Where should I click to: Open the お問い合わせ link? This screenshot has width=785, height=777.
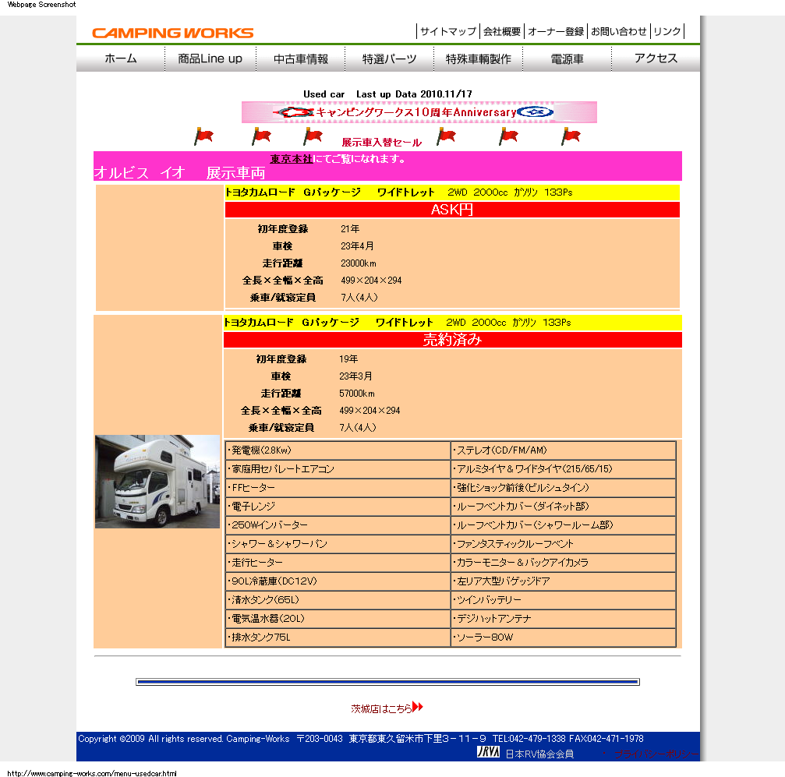619,31
